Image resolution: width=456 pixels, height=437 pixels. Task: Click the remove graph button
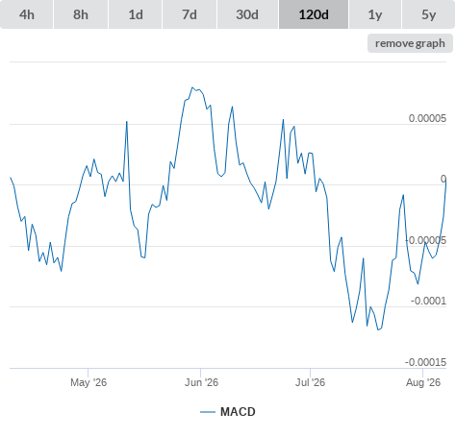coord(410,43)
